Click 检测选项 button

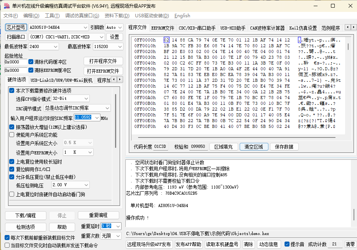(x=25, y=227)
